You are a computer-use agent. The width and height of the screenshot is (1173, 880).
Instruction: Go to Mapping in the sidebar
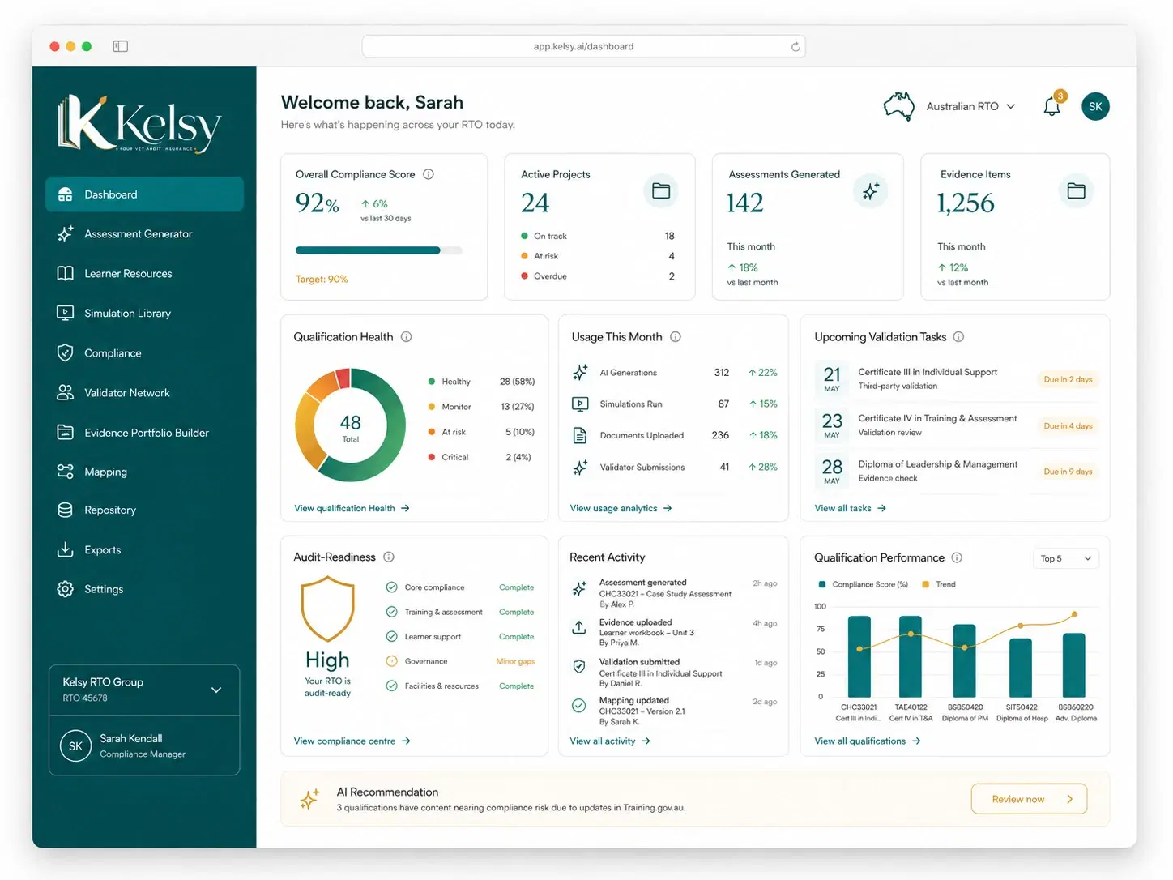coord(144,472)
